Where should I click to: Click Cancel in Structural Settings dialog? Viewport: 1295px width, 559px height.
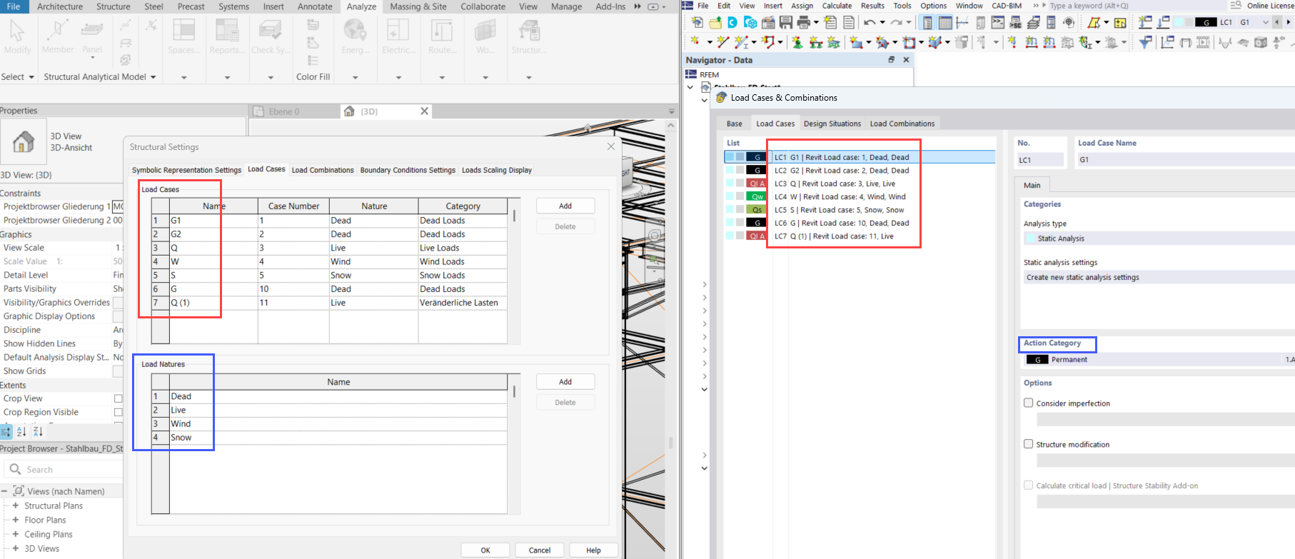tap(540, 550)
